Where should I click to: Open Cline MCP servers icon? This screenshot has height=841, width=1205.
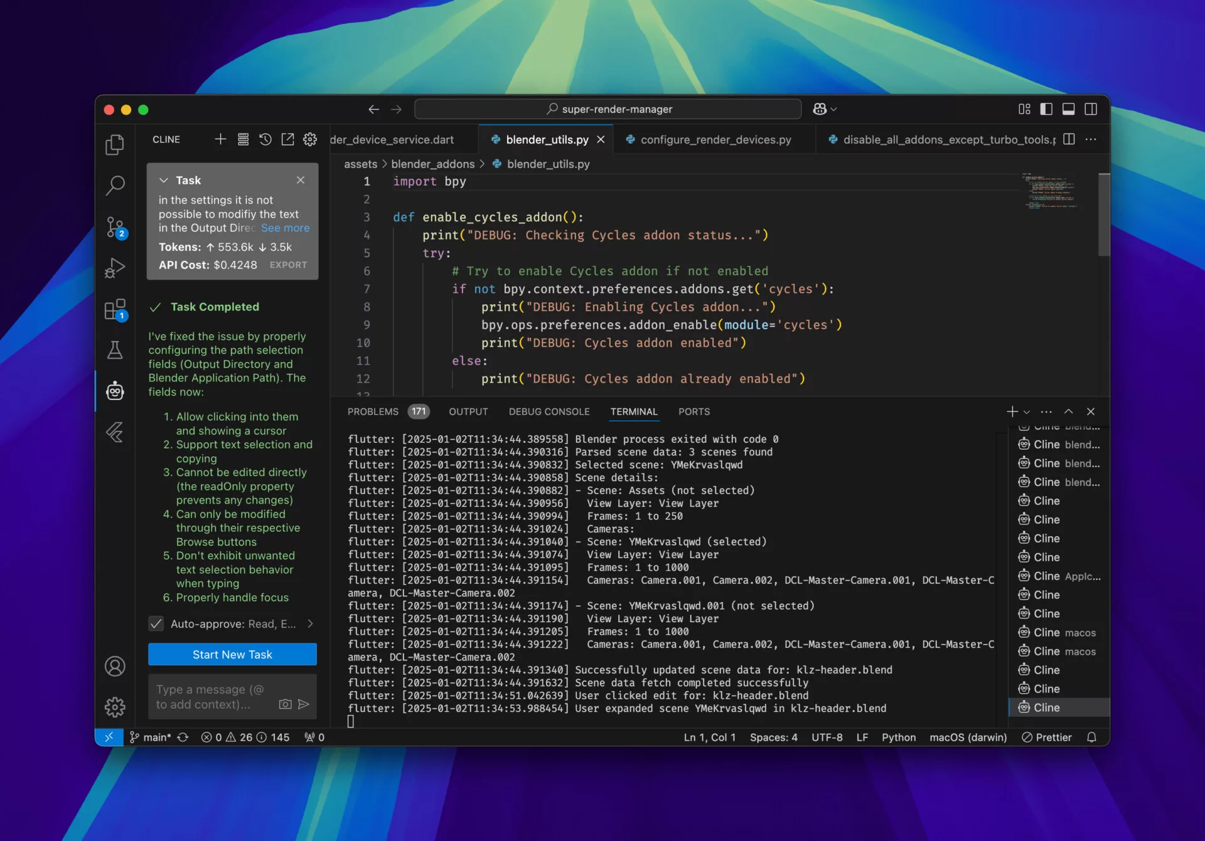243,139
